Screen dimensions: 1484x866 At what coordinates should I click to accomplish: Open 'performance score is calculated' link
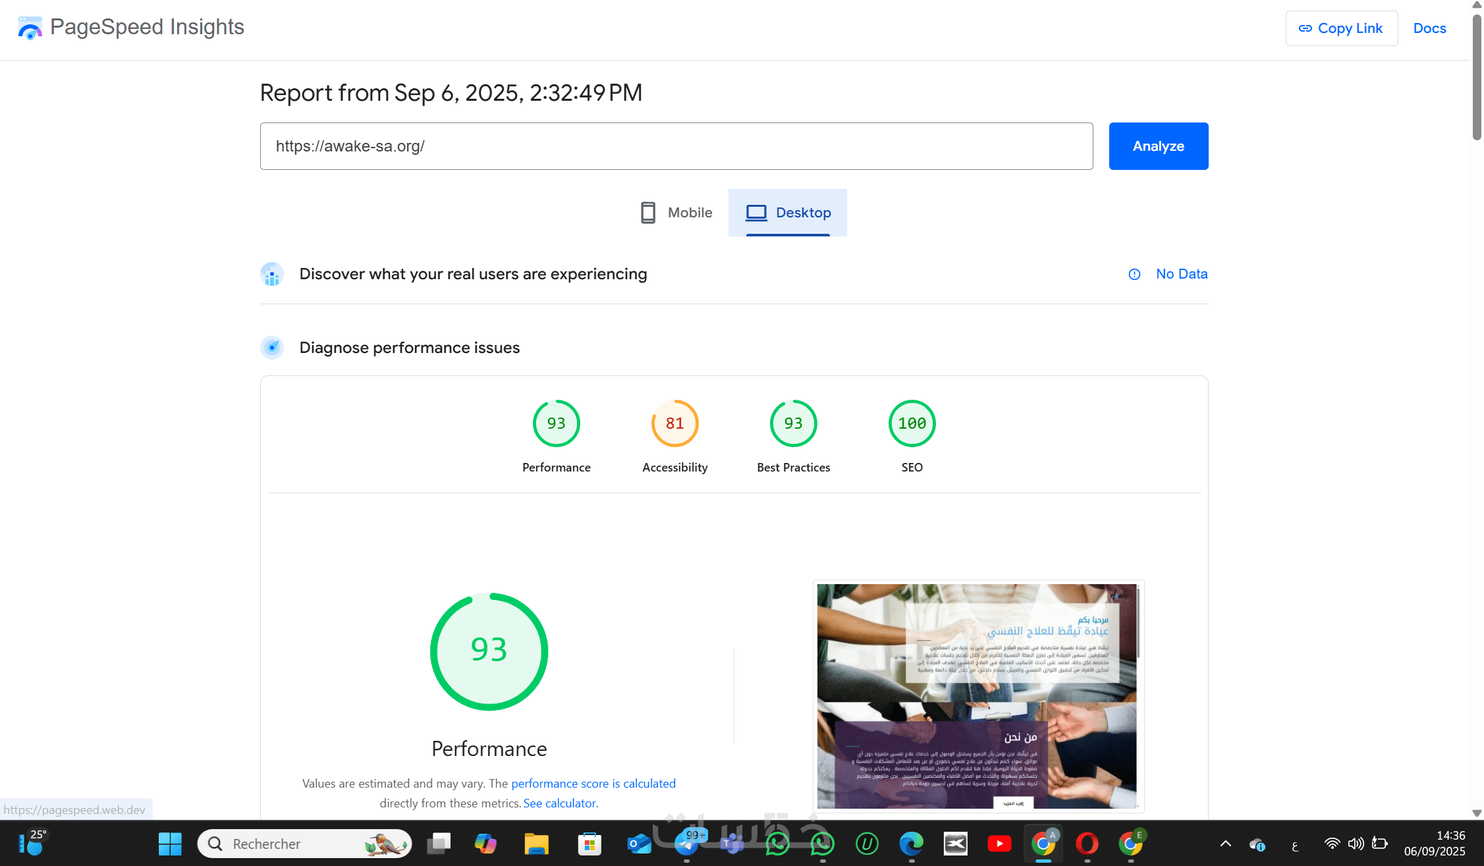[593, 784]
